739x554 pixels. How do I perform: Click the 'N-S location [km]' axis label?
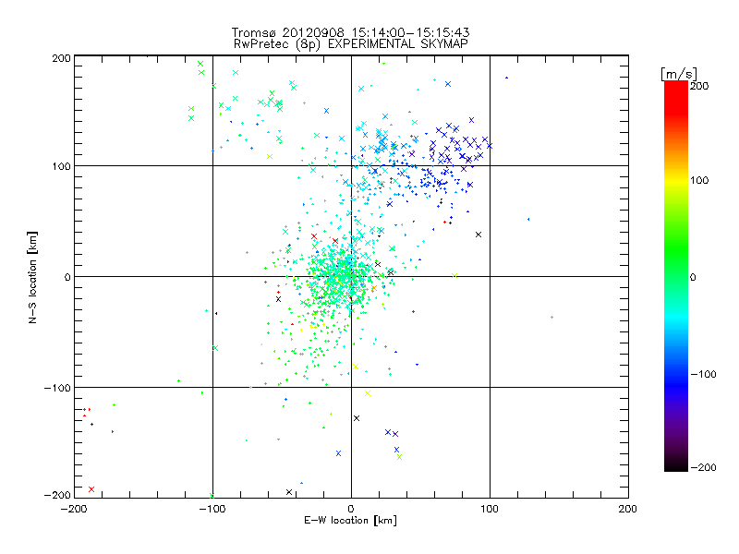coord(32,277)
